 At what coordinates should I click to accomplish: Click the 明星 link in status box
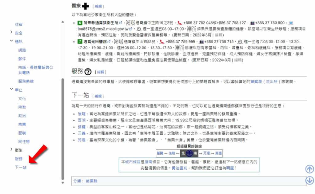point(230,168)
